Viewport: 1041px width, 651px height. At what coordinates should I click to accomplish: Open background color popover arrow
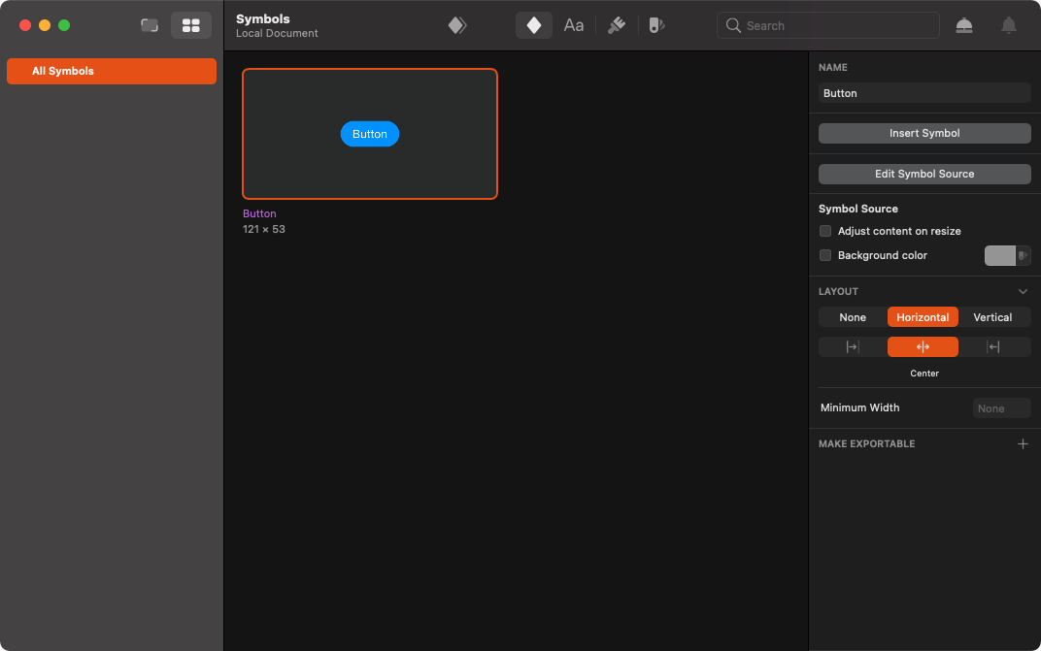point(1024,255)
